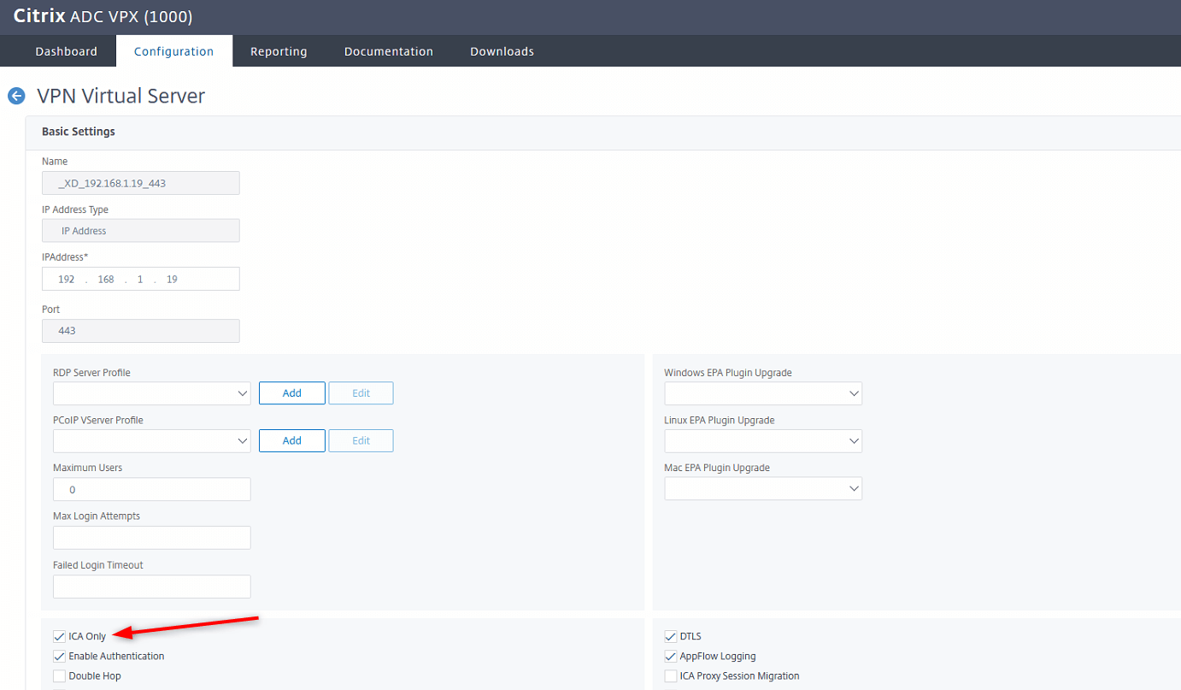Select the Configuration tab

[x=173, y=50]
